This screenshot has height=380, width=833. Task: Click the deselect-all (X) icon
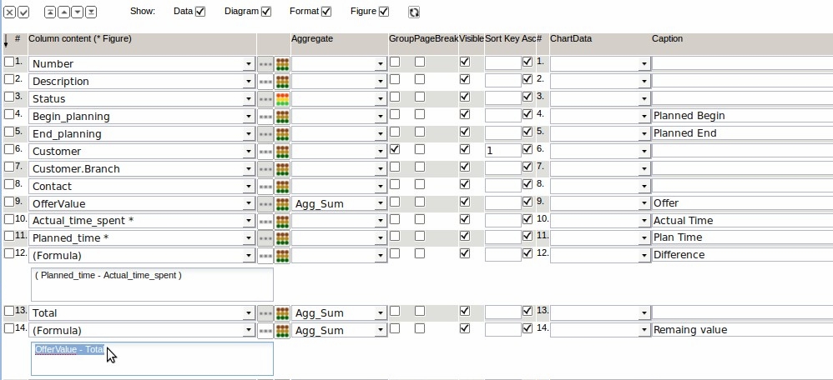[x=10, y=12]
